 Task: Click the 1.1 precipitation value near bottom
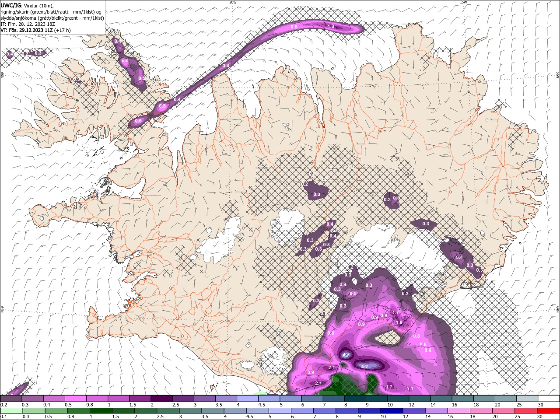coord(410,388)
